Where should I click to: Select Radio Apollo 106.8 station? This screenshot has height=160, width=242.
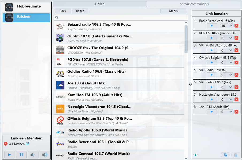click(x=119, y=132)
